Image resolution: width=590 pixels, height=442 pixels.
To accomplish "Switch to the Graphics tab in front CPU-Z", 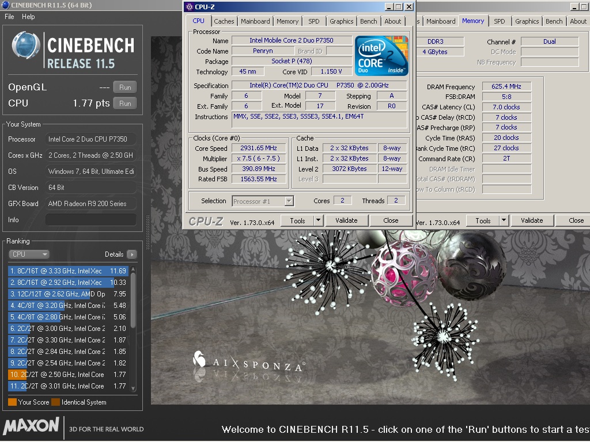I will pos(341,21).
